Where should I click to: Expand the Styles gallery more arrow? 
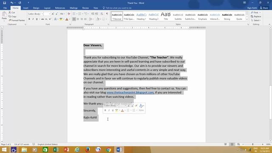coord(247,20)
